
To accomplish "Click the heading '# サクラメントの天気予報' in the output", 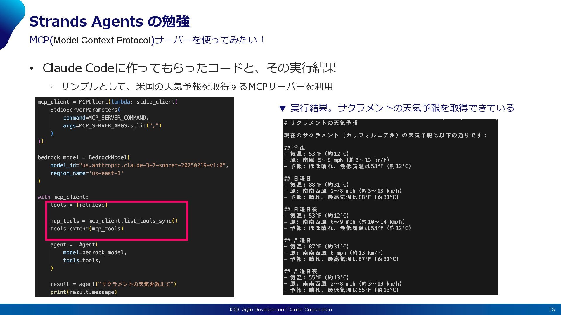I will point(321,123).
